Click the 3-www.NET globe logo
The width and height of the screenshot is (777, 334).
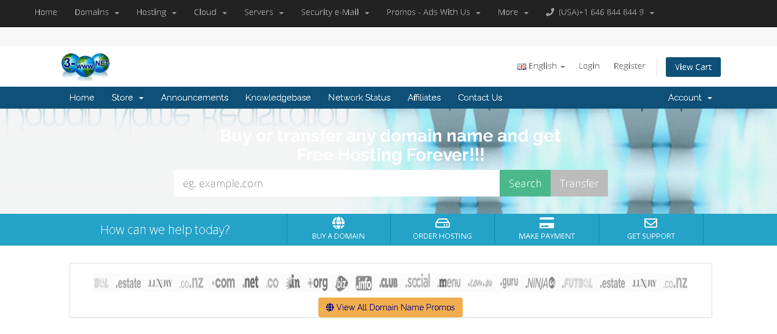click(x=86, y=66)
